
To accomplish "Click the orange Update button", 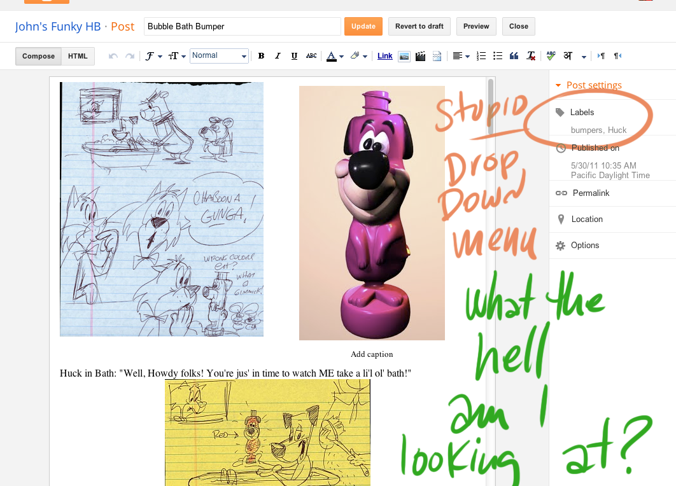I will [x=363, y=26].
